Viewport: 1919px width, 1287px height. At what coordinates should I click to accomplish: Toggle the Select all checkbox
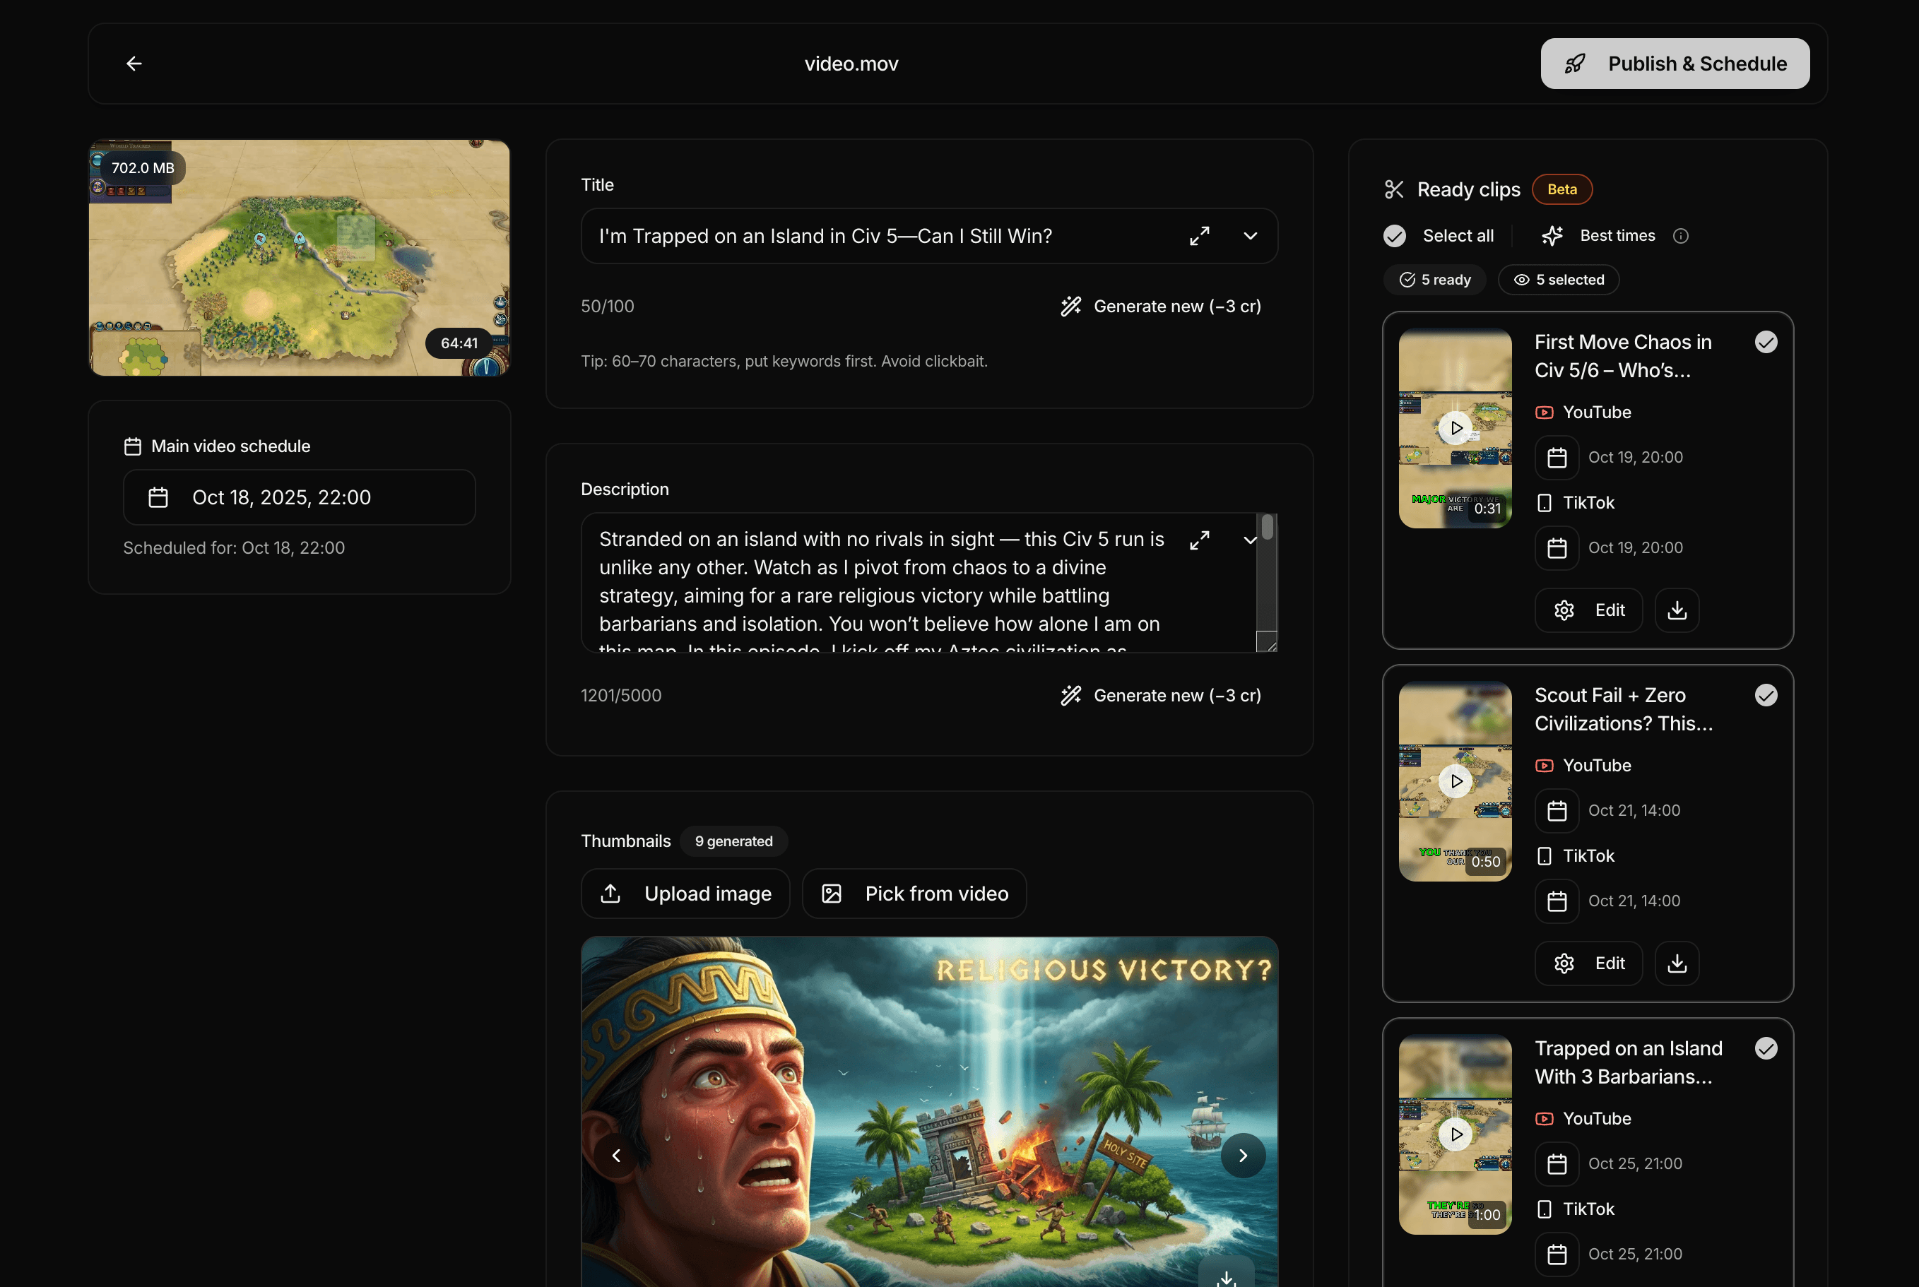[x=1395, y=235]
